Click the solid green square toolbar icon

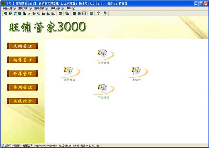click(x=75, y=13)
